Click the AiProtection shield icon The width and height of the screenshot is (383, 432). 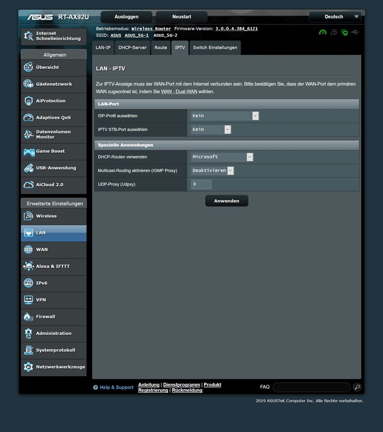pyautogui.click(x=28, y=101)
